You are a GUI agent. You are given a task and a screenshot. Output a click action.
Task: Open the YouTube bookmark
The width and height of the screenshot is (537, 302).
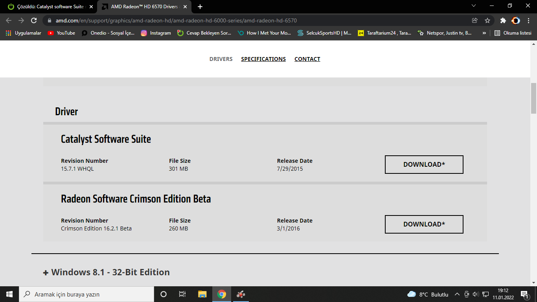pos(61,33)
